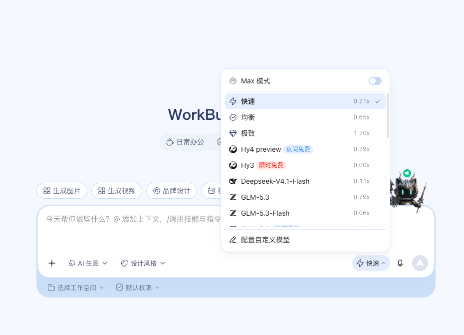
Task: Click the 限时免费 badge
Action: [271, 165]
